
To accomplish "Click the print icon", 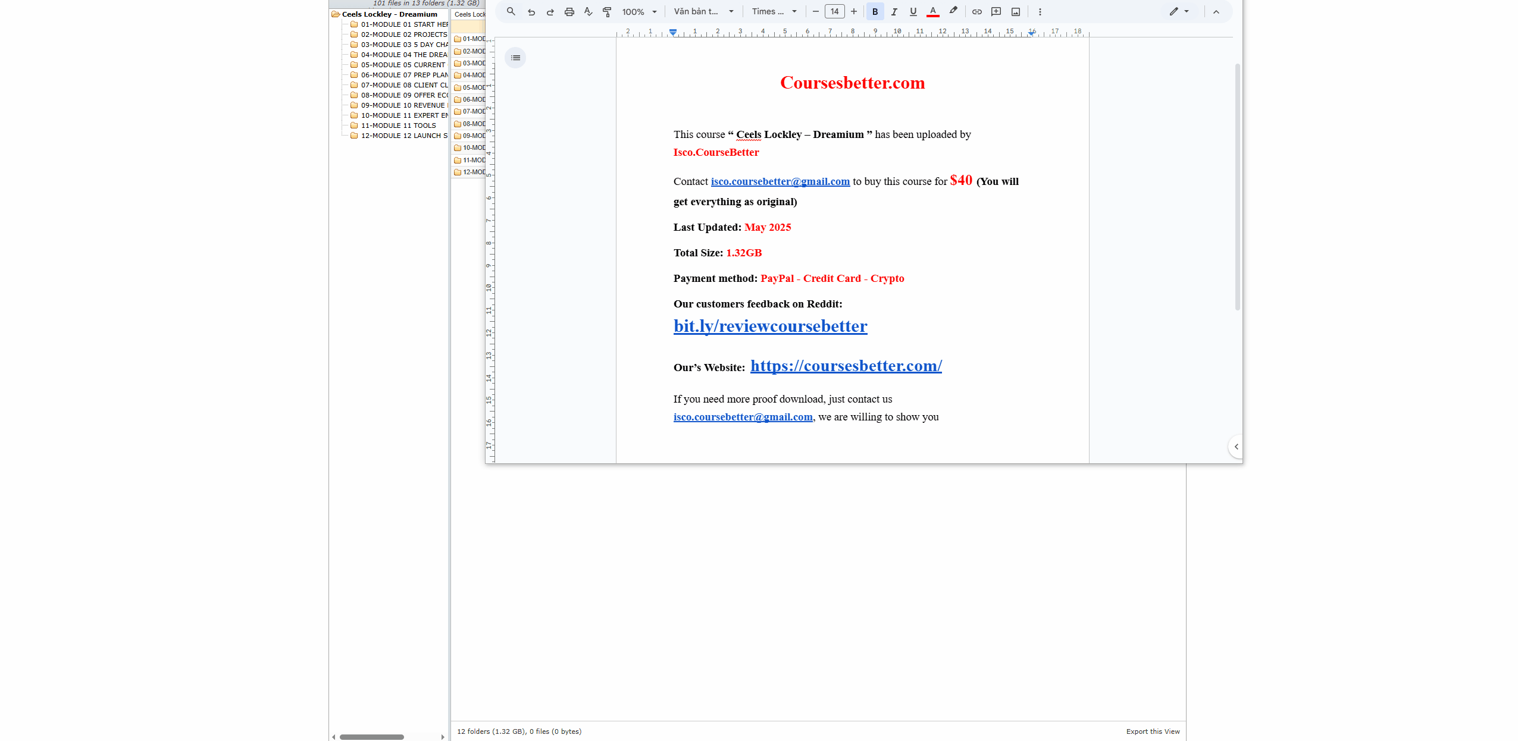I will pyautogui.click(x=569, y=11).
